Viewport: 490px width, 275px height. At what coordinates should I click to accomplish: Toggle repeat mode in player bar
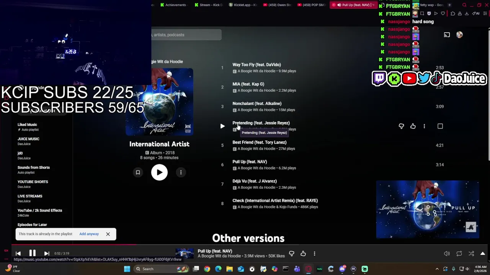(459, 254)
